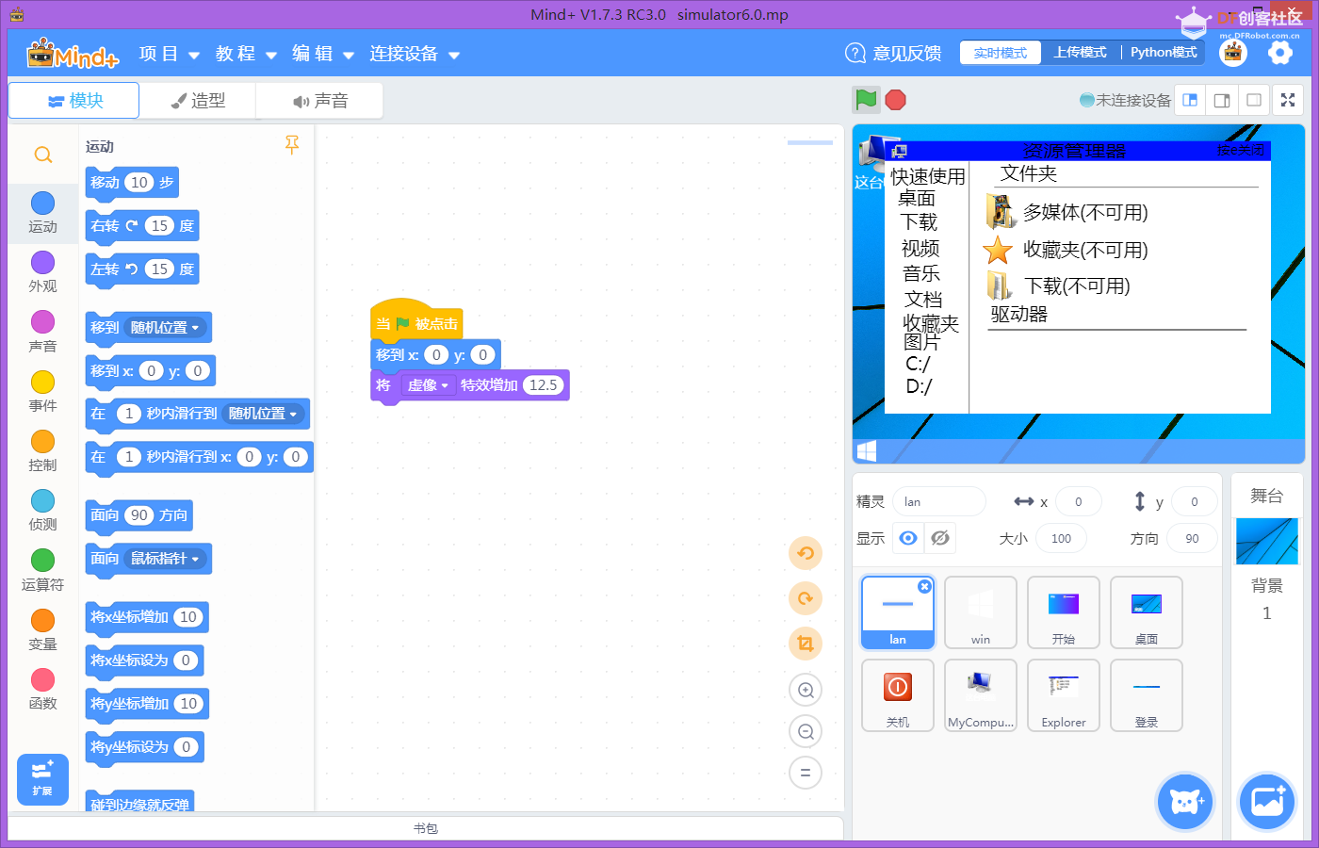
Task: Click the sprite 大小 size field
Action: coord(1061,538)
